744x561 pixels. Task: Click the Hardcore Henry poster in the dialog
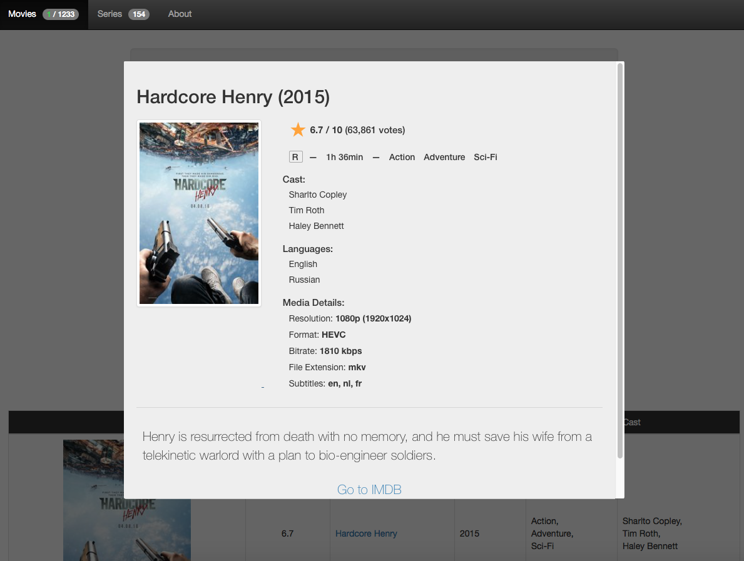[199, 213]
